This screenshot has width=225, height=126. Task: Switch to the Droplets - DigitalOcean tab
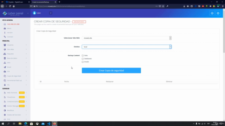tap(18, 2)
